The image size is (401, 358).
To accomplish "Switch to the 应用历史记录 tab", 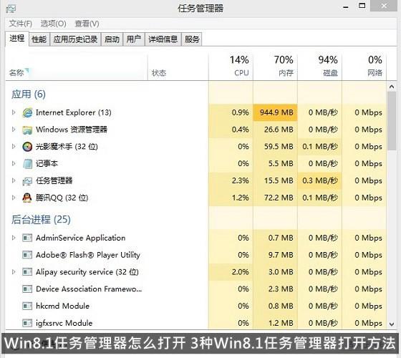I will (x=75, y=39).
